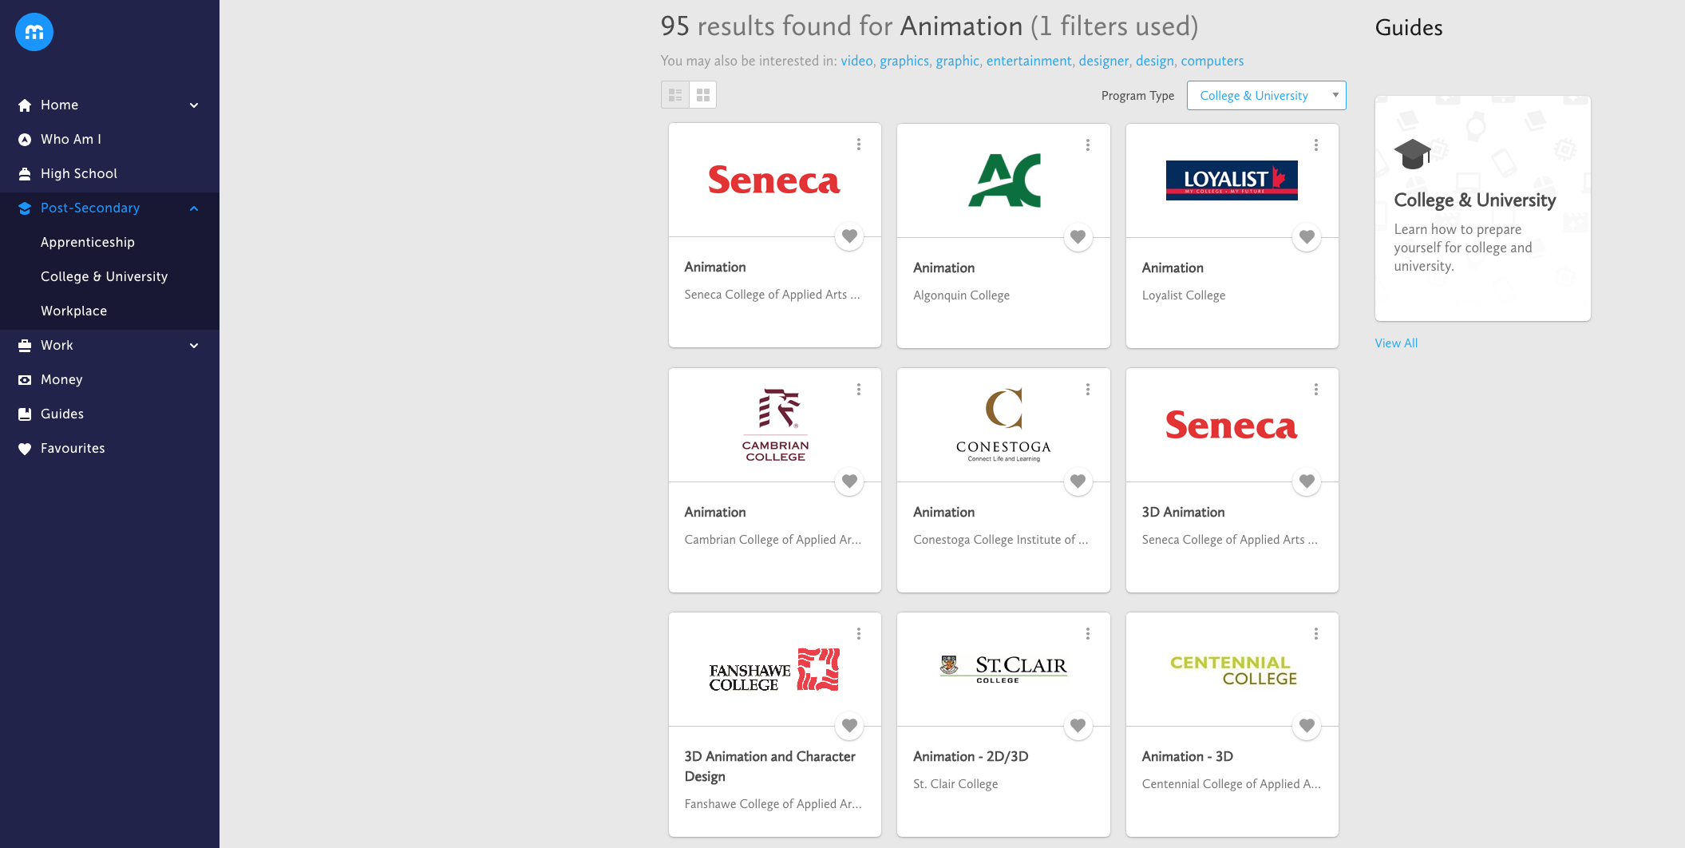Expand the Work sidebar section
Screen dimensions: 1685x848
tap(193, 346)
